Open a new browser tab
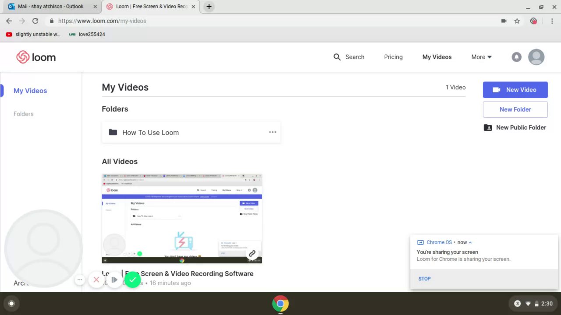Screen dimensions: 561x315 point(209,7)
